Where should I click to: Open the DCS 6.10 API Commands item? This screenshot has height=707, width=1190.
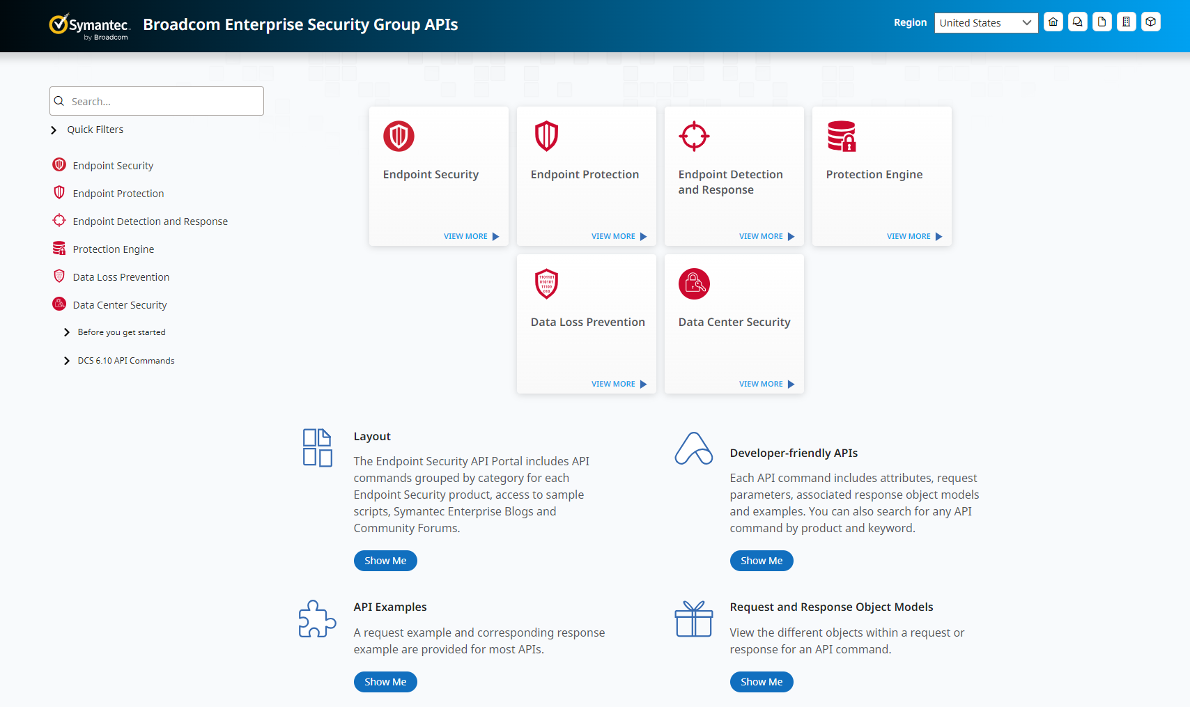point(126,361)
